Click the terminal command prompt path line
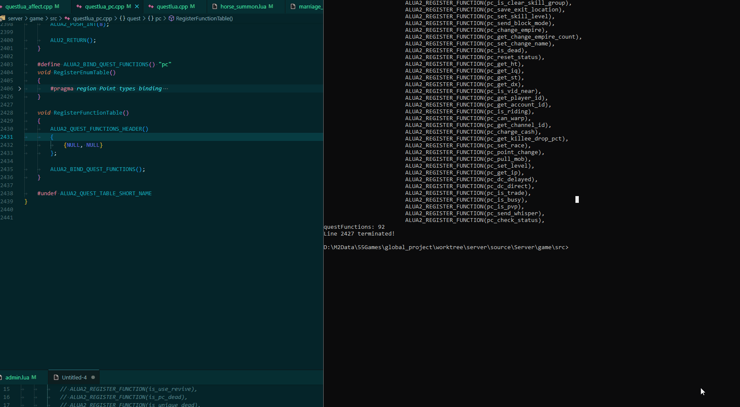Screen dimensions: 740x407 click(446, 247)
